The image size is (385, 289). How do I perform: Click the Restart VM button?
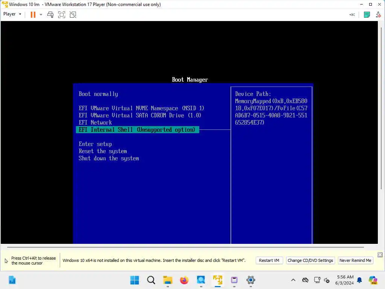[269, 260]
